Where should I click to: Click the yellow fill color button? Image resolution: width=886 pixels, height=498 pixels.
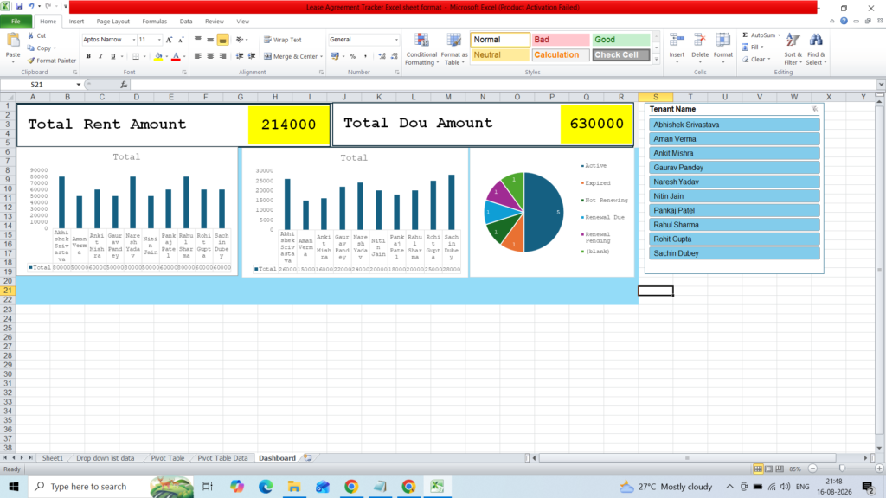click(x=158, y=56)
